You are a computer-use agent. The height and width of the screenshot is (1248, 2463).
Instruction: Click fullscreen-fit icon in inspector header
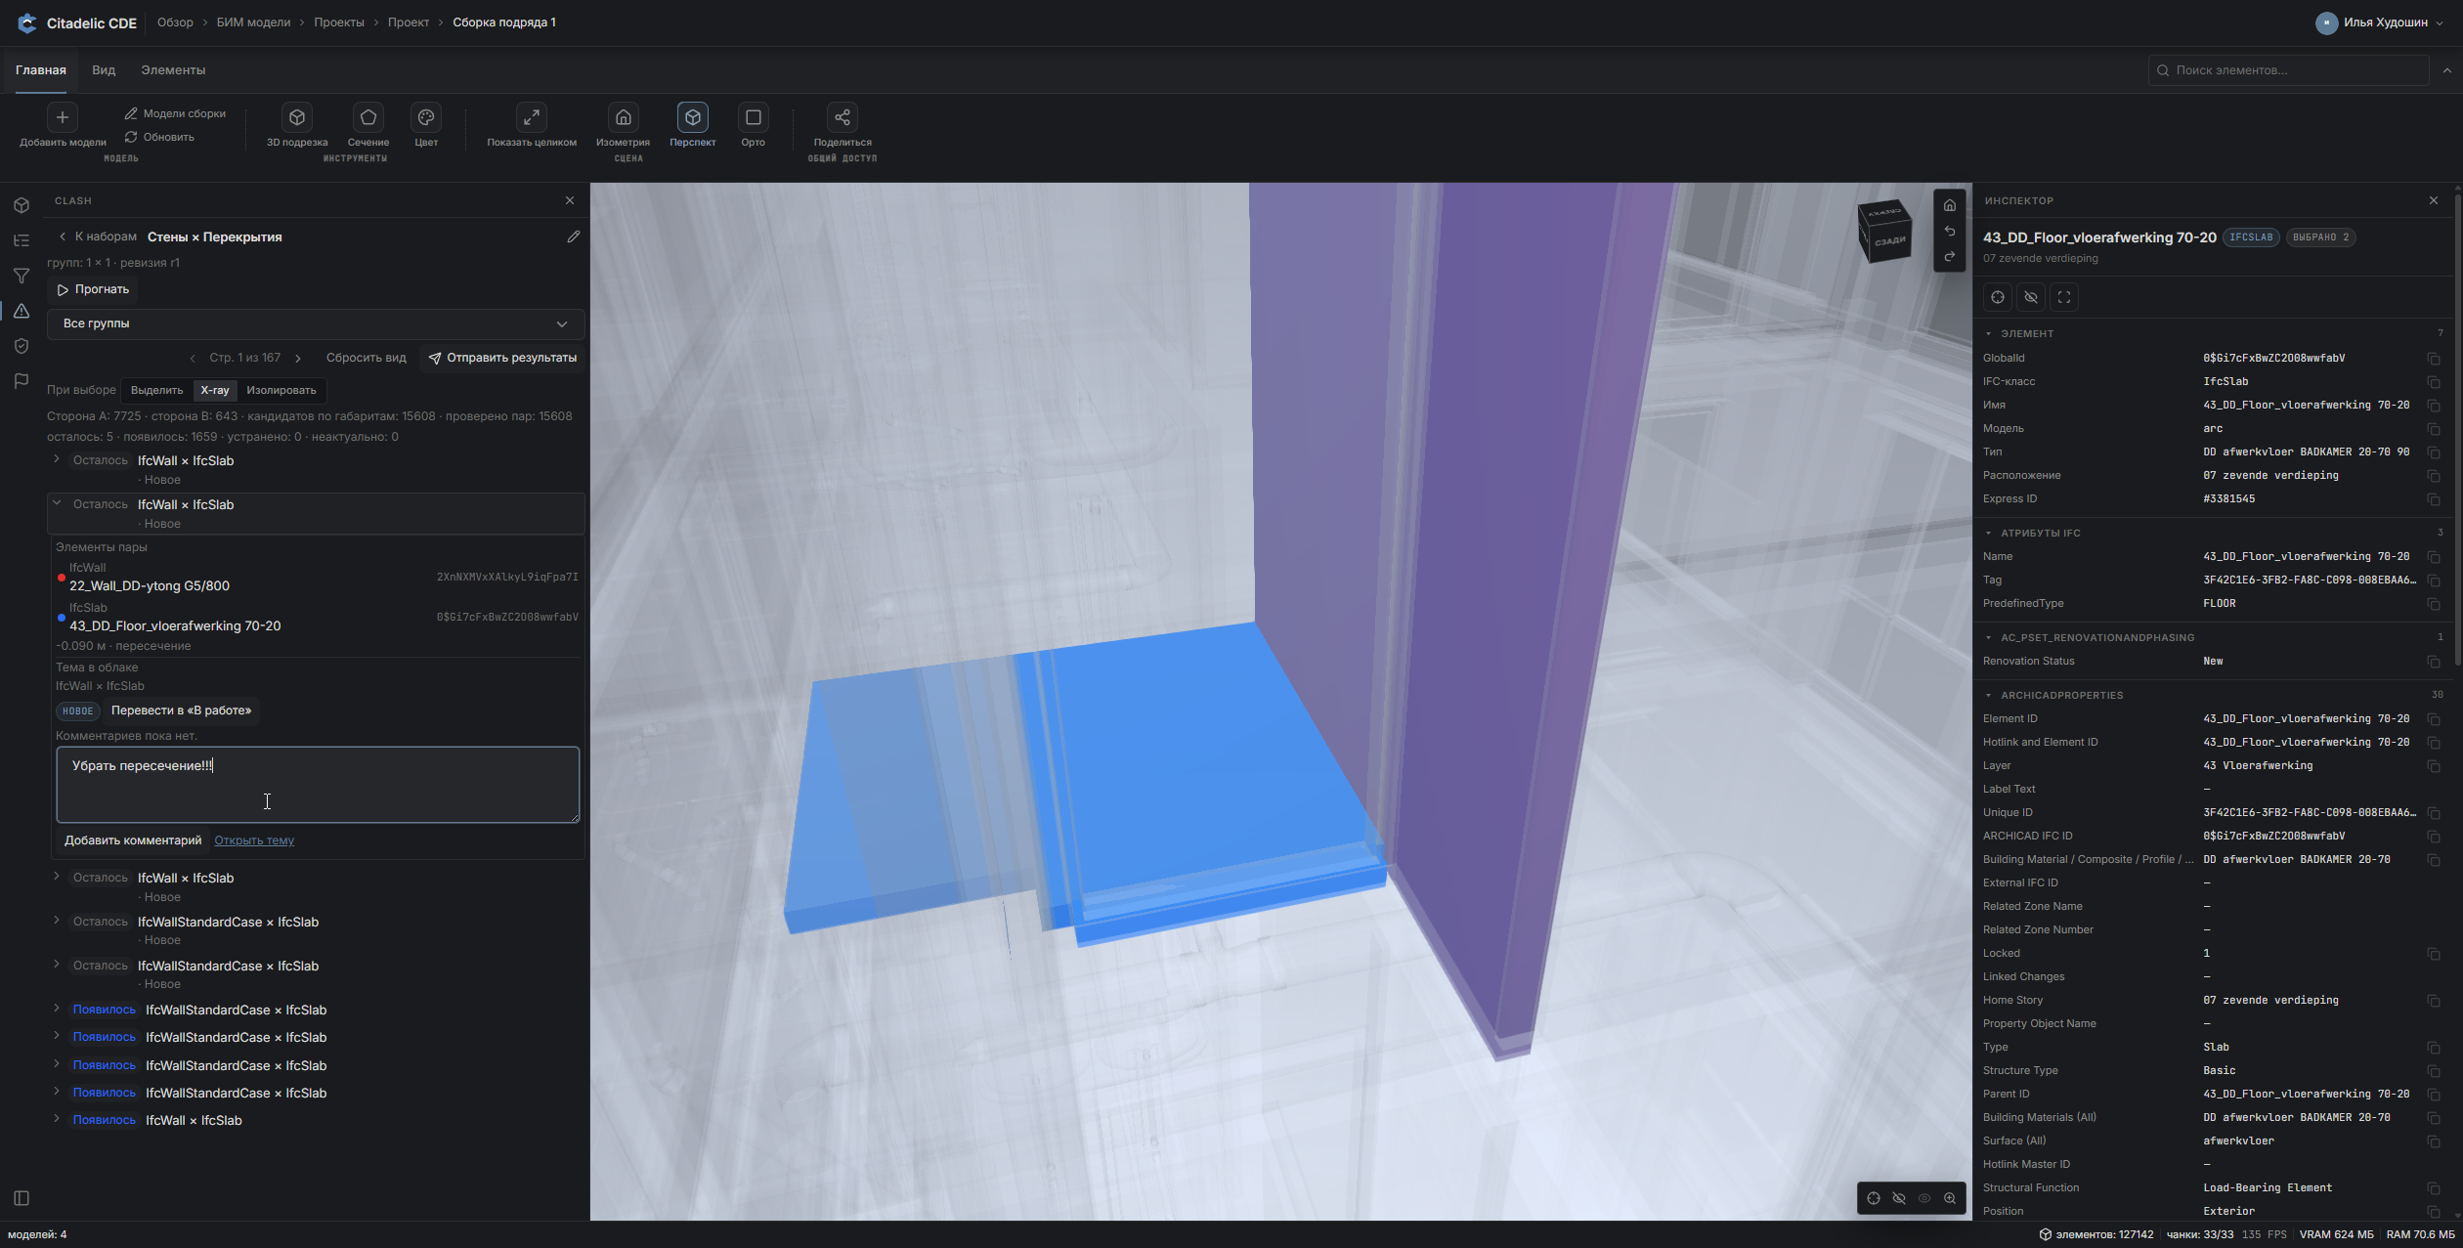point(2064,297)
